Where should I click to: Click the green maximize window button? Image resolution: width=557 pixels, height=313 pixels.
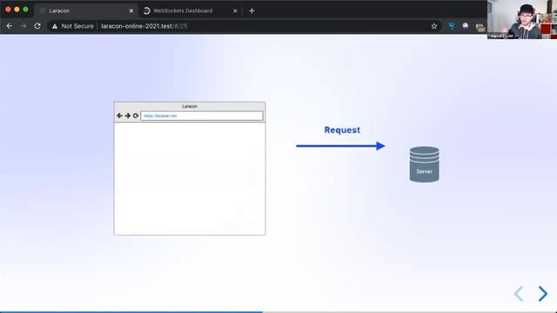25,10
